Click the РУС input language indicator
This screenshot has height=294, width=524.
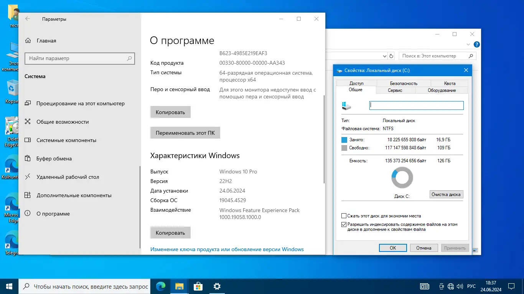[471, 286]
